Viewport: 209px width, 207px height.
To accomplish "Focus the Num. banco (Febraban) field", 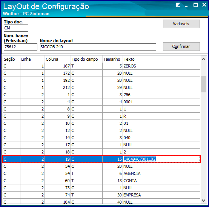I will tap(20, 47).
